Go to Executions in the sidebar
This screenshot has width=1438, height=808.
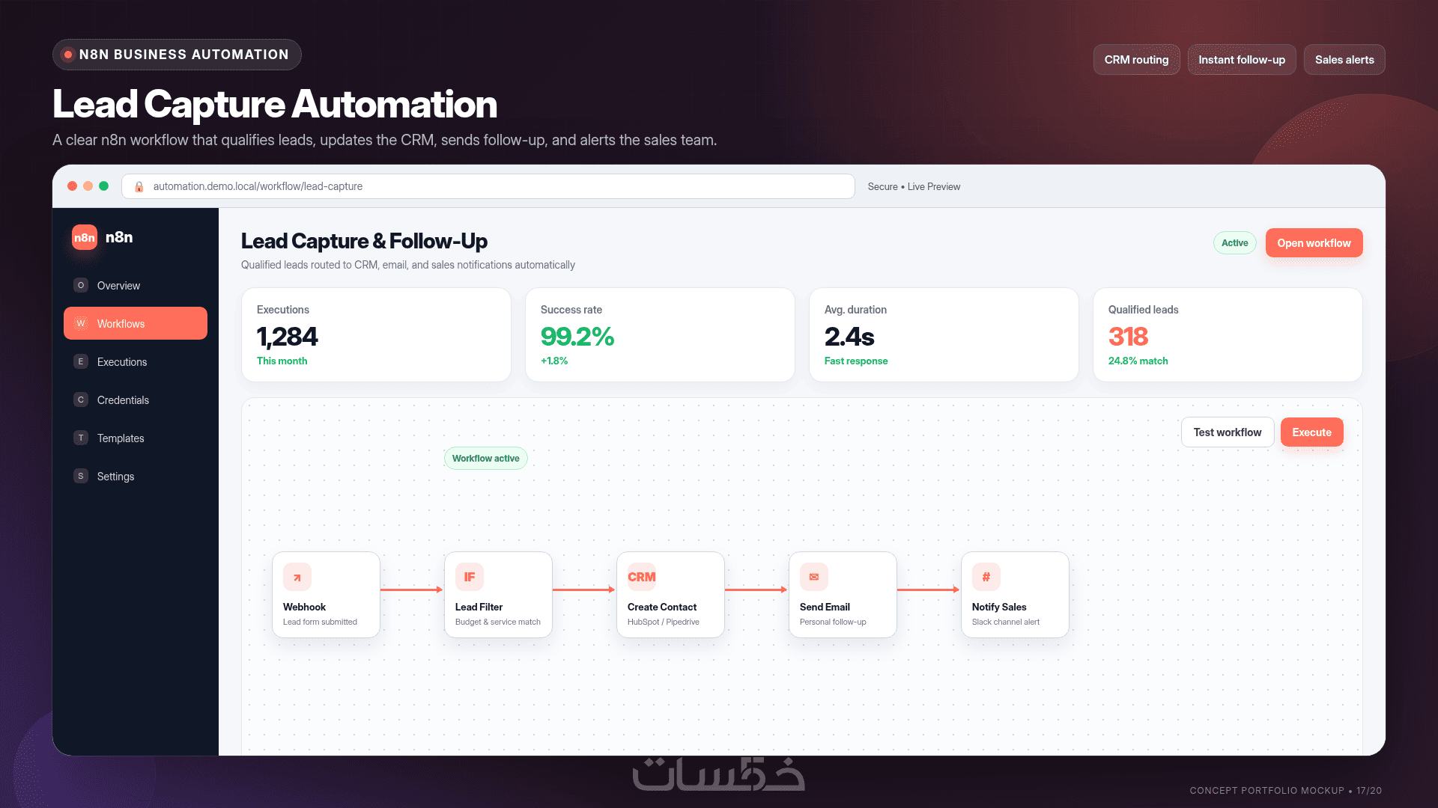[136, 361]
